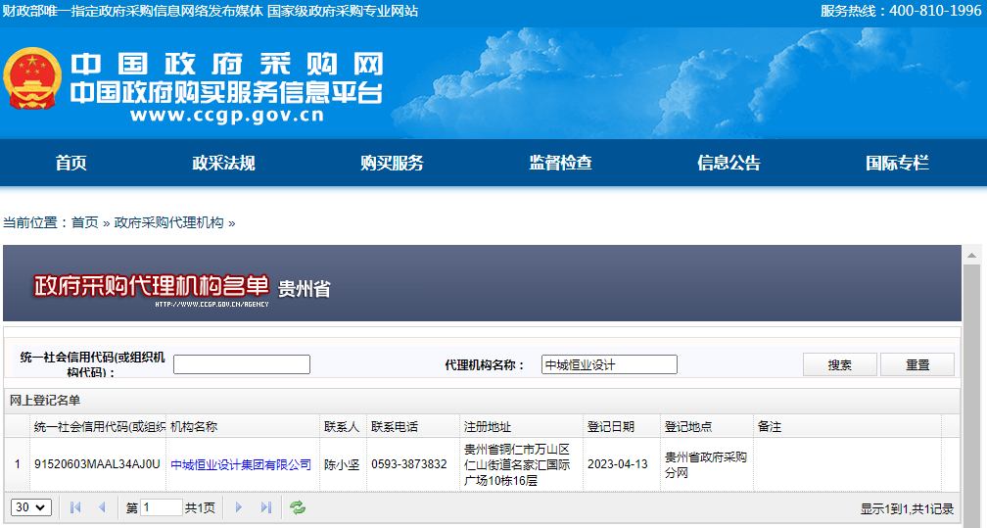Click 登记地点 column header
The height and width of the screenshot is (528, 987).
pos(706,426)
